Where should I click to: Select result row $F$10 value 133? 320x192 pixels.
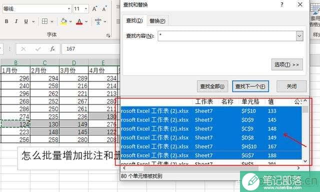[x=211, y=111]
